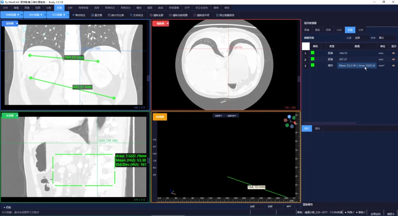This screenshot has height=216, width=398.
Task: Toggle visibility eye for measurement 164.10
Action: click(394, 53)
